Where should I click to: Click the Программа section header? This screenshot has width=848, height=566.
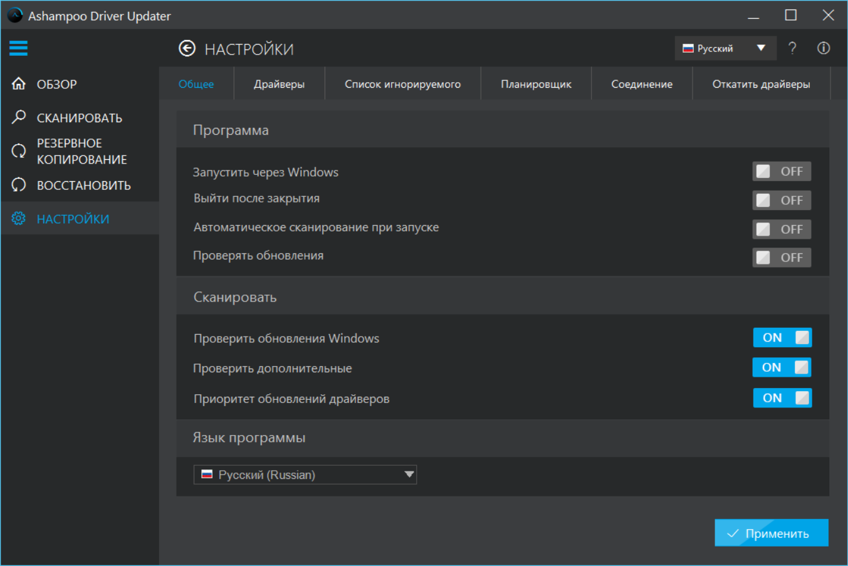tap(503, 130)
